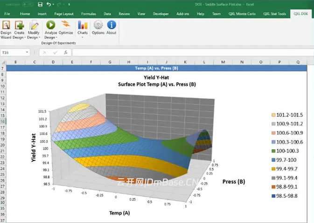Viewport: 314px width, 223px height.
Task: Open the Help tab
Action: tap(201, 14)
